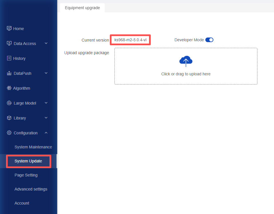Open the System Maintenance menu item

coord(33,147)
